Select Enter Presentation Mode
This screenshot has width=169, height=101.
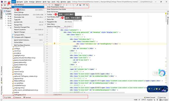click(x=59, y=7)
